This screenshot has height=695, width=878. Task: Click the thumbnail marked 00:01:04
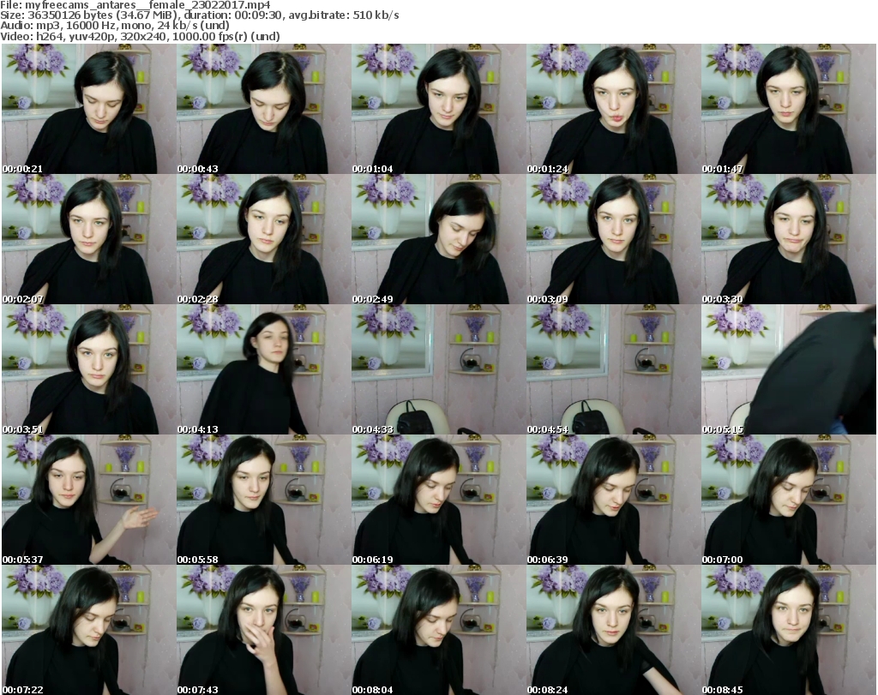click(x=438, y=109)
